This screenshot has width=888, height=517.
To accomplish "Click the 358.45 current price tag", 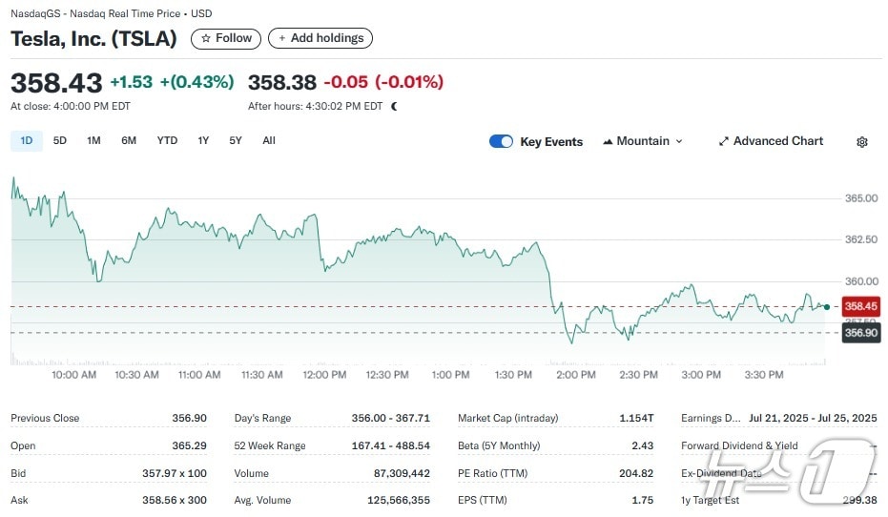I will (x=860, y=306).
